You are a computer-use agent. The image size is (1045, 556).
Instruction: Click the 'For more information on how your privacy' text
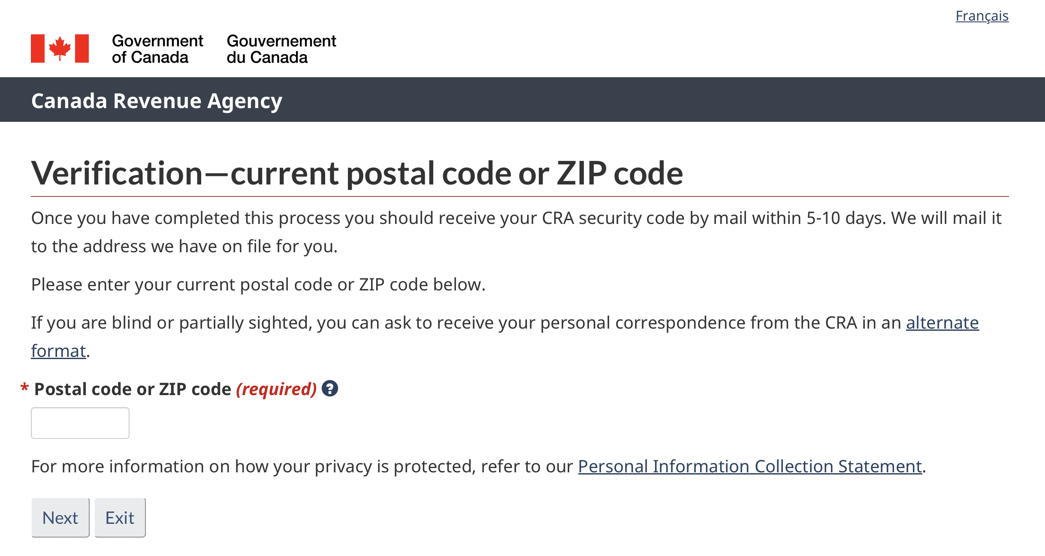302,466
